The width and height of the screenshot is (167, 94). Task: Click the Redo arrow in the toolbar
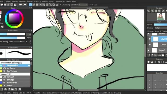(25, 5)
